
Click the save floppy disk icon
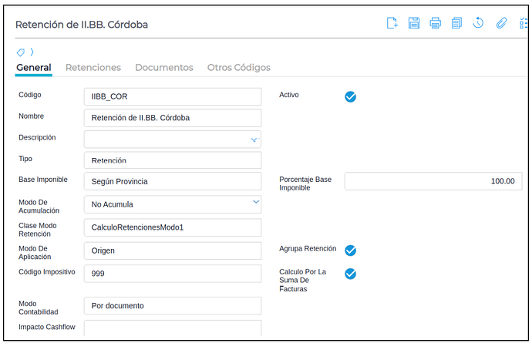414,23
